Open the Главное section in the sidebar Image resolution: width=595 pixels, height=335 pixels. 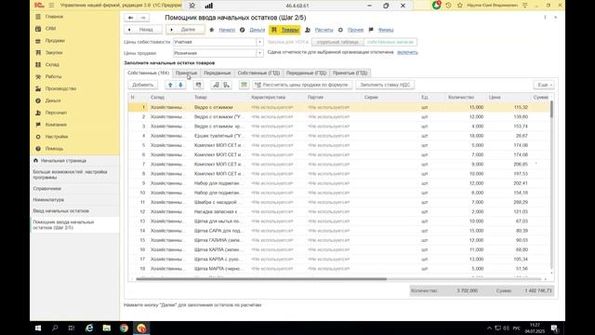click(x=54, y=17)
